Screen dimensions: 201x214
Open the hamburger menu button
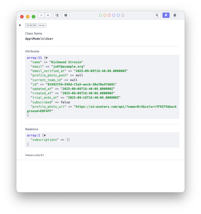pos(175,15)
